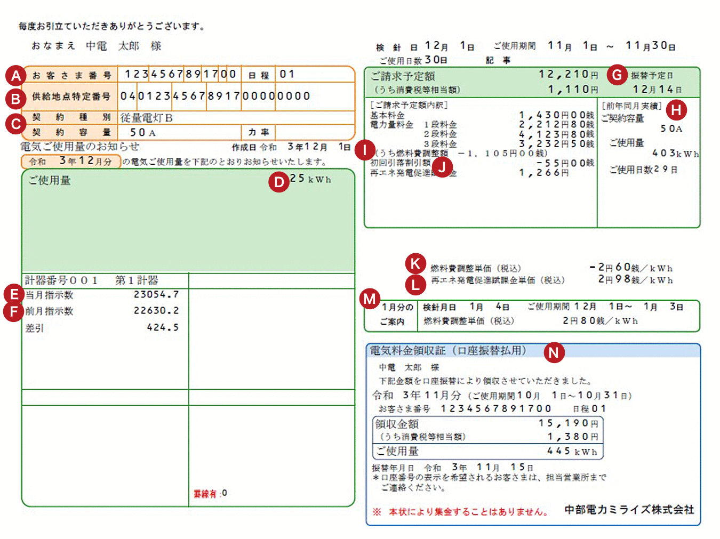Viewport: 720px width, 539px height.
Task: Click the January unit price '2円80銭/kWh'
Action: 600,321
